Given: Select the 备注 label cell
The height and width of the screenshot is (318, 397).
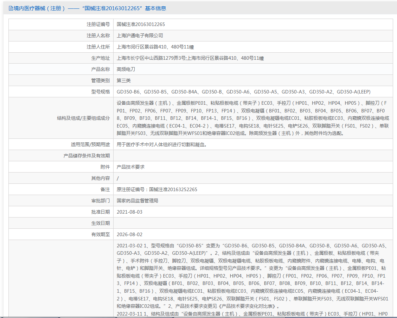Looking at the screenshot, I should click(61, 189).
